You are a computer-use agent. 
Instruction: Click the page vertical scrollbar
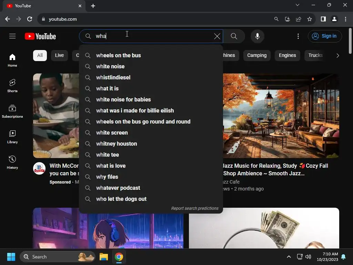tap(350, 41)
